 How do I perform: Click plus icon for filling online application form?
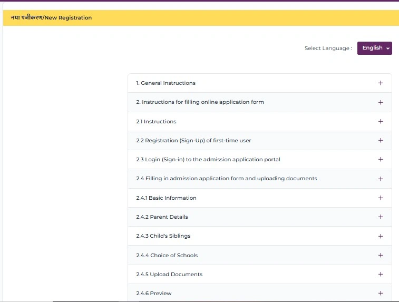click(381, 102)
